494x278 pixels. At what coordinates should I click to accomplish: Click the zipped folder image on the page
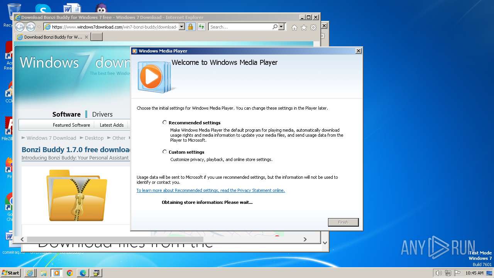point(76,195)
